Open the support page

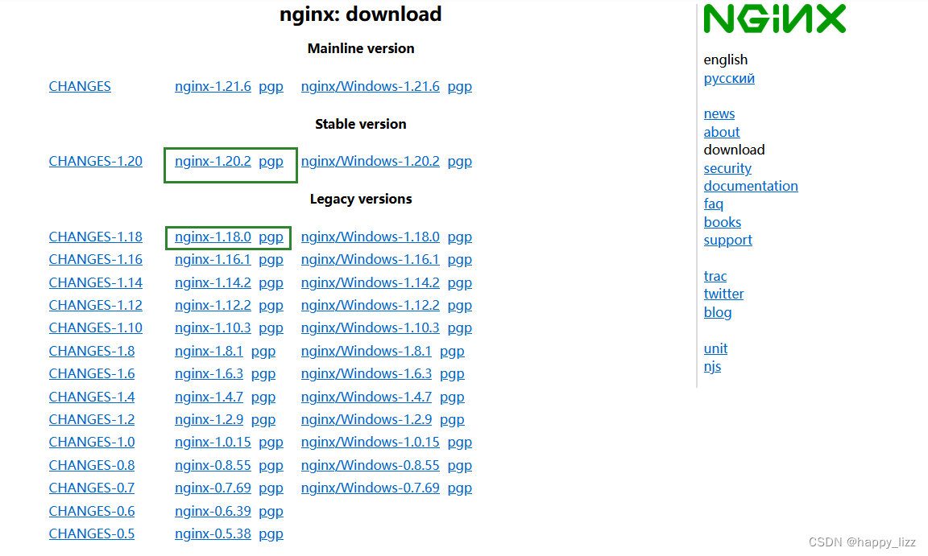(x=728, y=241)
